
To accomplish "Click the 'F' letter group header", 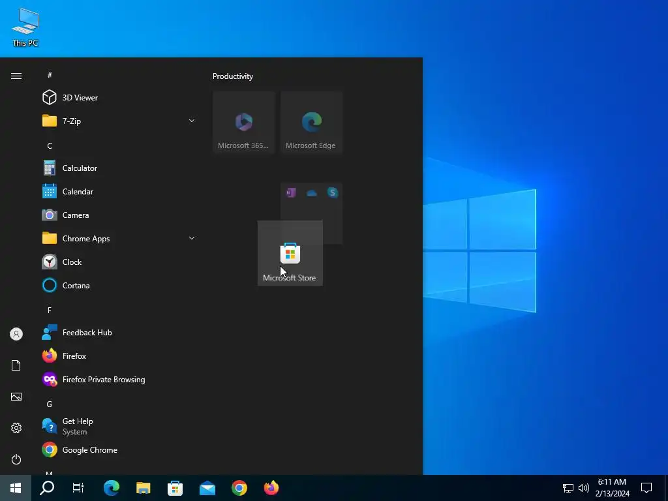I will point(50,310).
